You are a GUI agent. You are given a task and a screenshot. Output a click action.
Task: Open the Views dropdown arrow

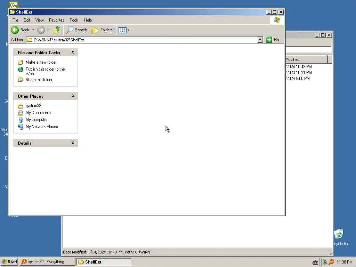click(129, 30)
